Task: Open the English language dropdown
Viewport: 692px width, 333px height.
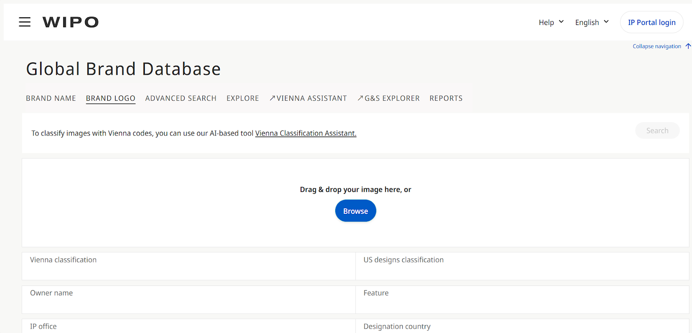Action: click(x=592, y=22)
